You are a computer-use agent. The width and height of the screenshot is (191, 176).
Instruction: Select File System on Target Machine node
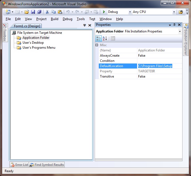point(40,33)
